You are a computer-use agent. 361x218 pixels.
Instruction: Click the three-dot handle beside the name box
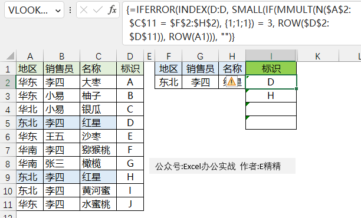tap(70, 10)
